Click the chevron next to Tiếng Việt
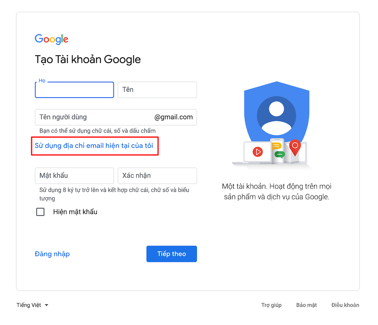This screenshot has width=378, height=325. click(47, 305)
